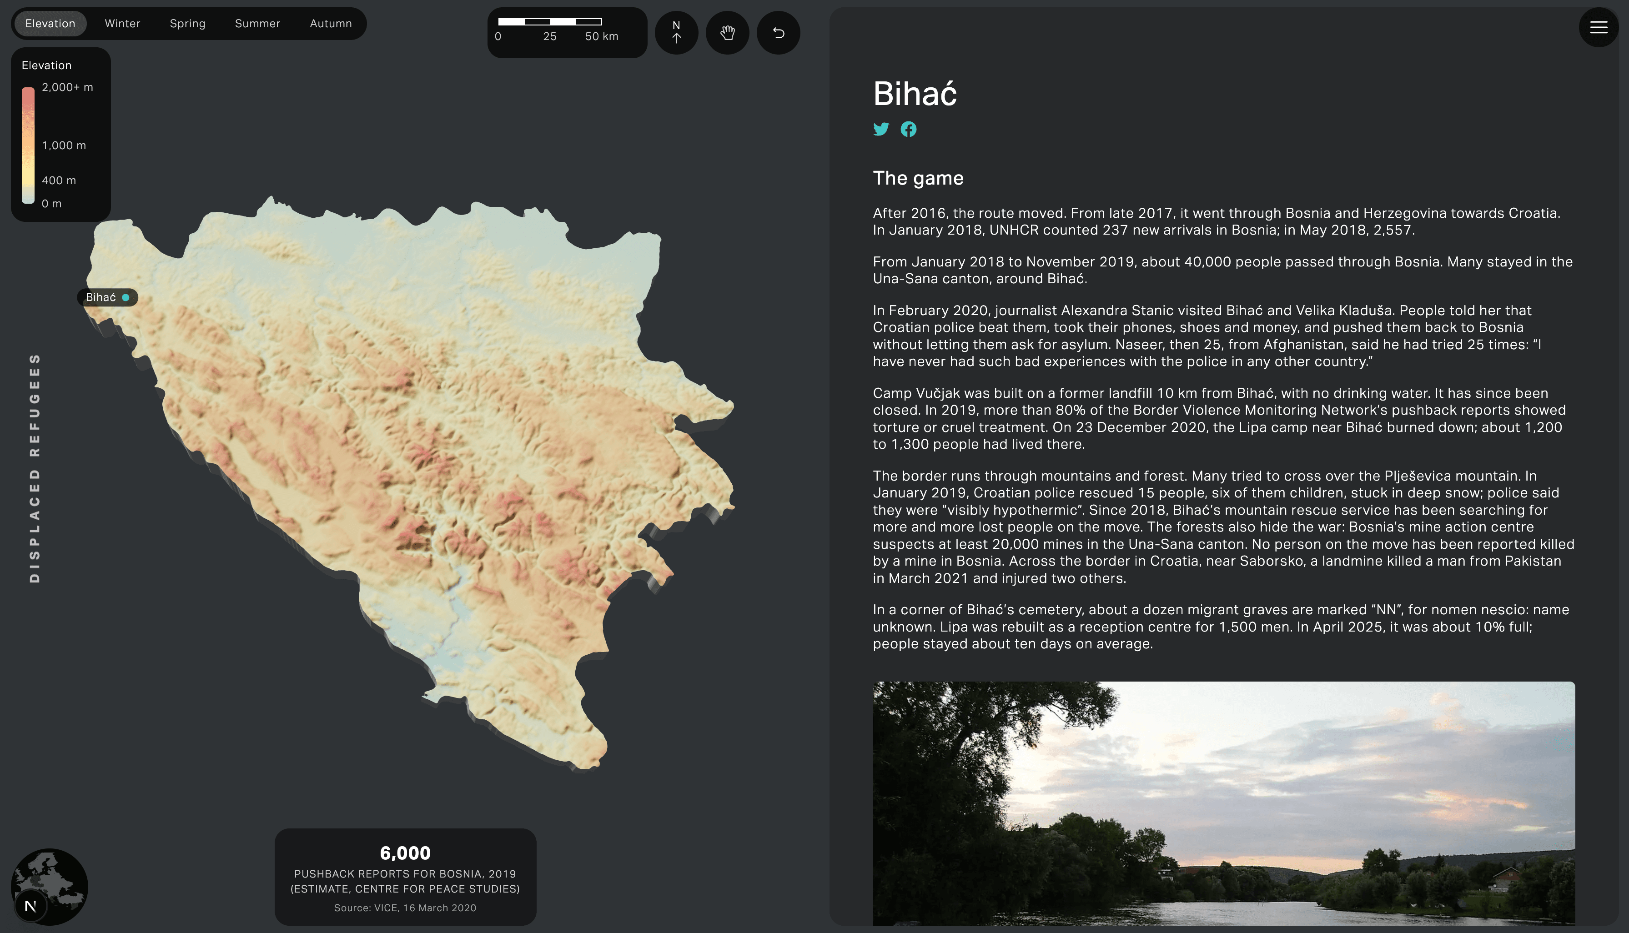1629x933 pixels.
Task: Click paragraph starting "Camp Vučjak was built"
Action: click(x=1219, y=418)
